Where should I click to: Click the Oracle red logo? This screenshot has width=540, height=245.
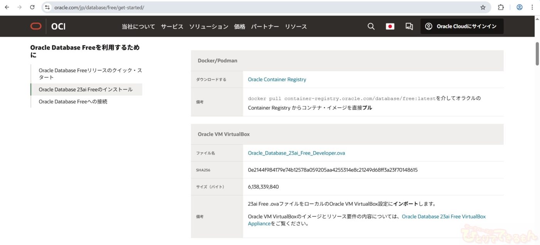(36, 27)
